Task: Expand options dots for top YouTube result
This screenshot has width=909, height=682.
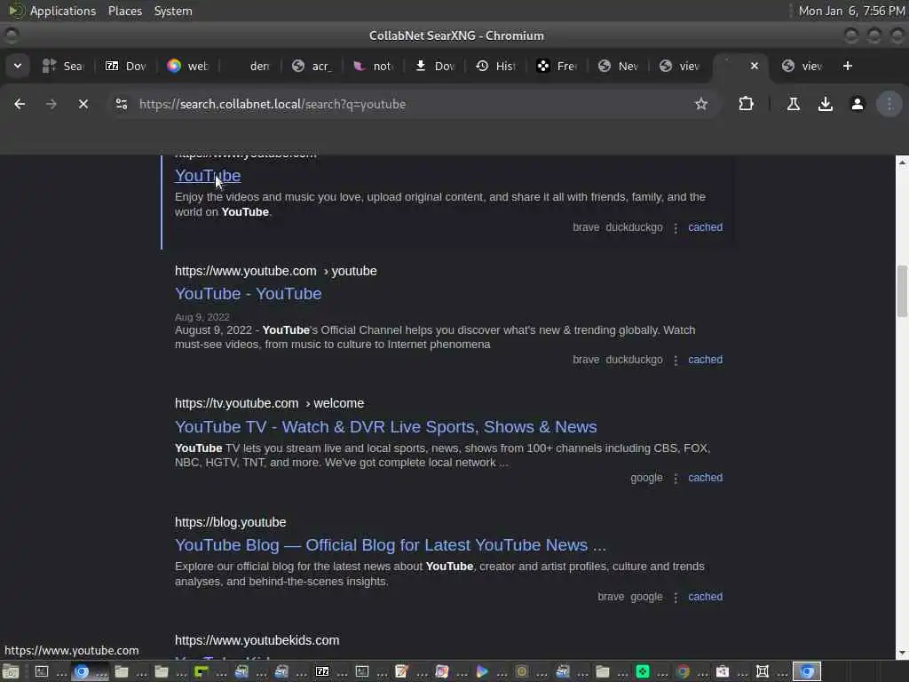Action: tap(676, 228)
